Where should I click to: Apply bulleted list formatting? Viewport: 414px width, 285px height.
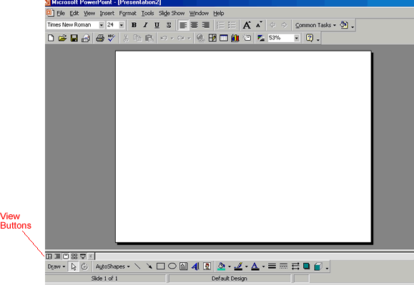pyautogui.click(x=232, y=25)
